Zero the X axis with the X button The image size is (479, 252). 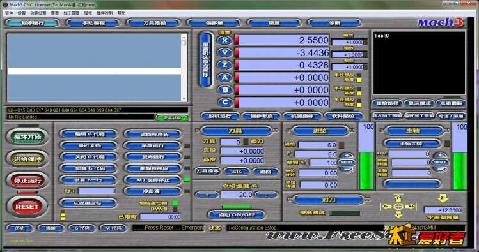point(225,40)
